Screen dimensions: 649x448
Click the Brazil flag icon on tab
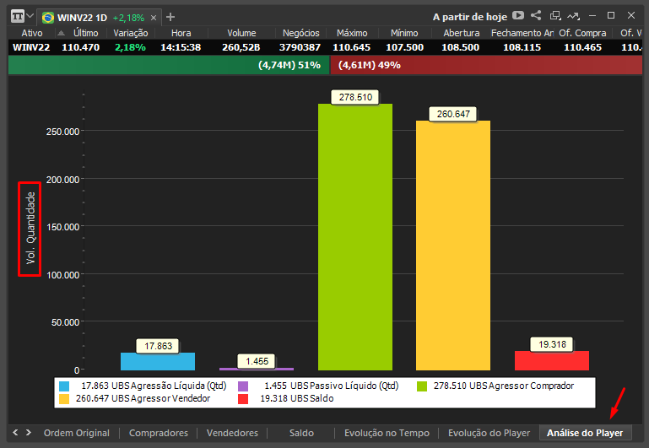[48, 18]
